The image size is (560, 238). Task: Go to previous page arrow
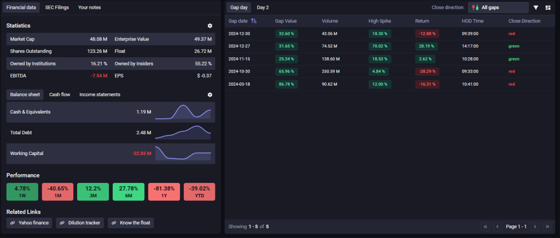click(x=498, y=227)
